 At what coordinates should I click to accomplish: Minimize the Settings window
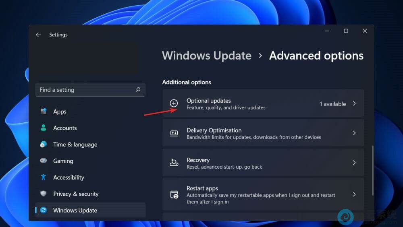[327, 31]
